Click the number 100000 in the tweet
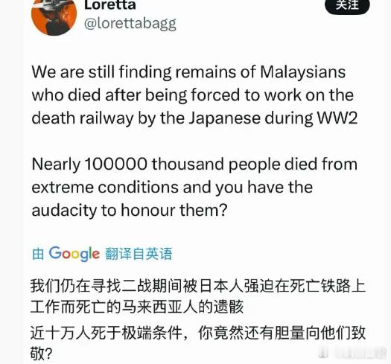The height and width of the screenshot is (364, 391). (x=116, y=164)
